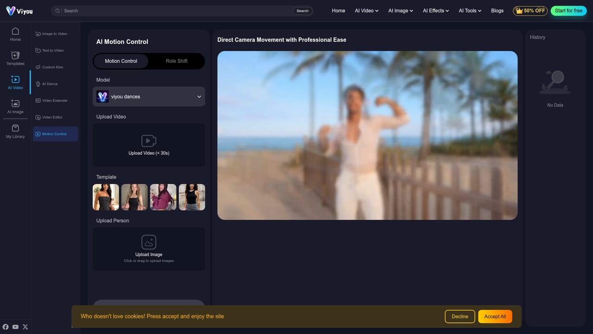Expand the AI Video top menu

click(x=366, y=11)
